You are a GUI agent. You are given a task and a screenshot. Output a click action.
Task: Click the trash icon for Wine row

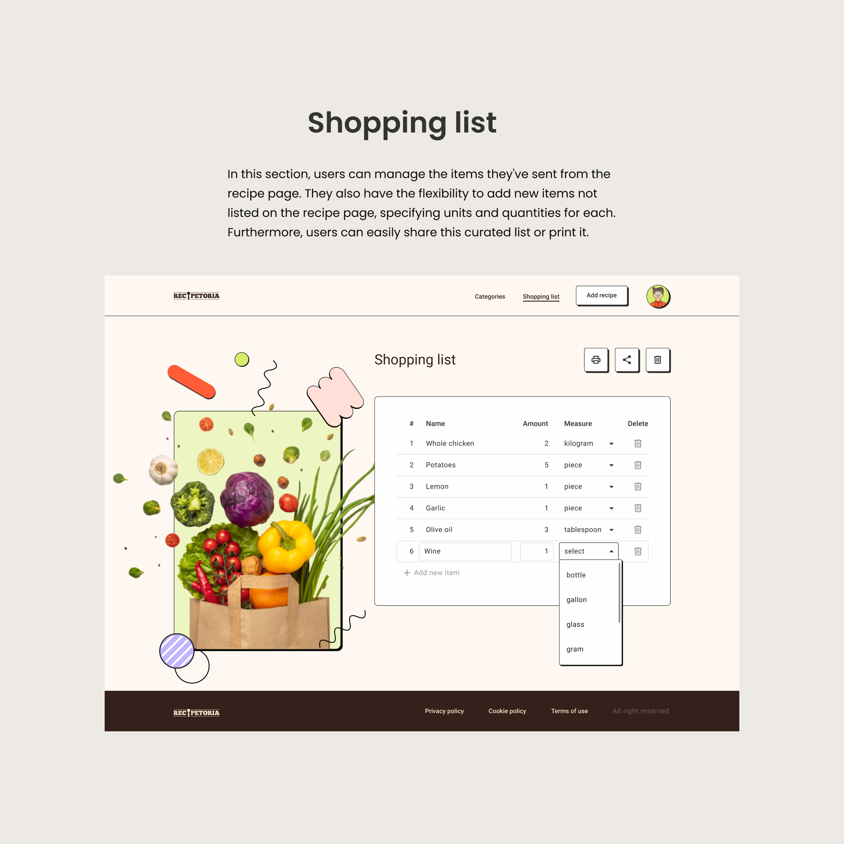[x=637, y=550]
